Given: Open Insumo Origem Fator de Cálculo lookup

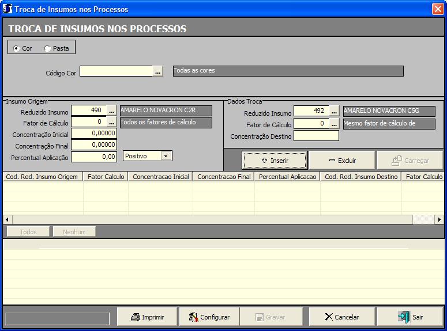Looking at the screenshot, I should coord(112,122).
